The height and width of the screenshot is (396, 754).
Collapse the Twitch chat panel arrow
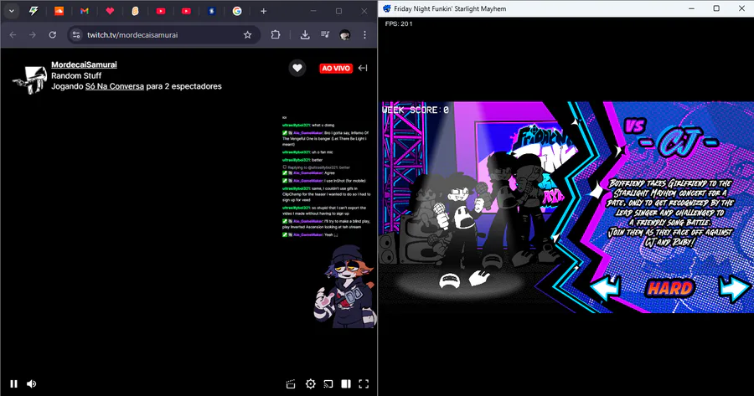(x=363, y=69)
